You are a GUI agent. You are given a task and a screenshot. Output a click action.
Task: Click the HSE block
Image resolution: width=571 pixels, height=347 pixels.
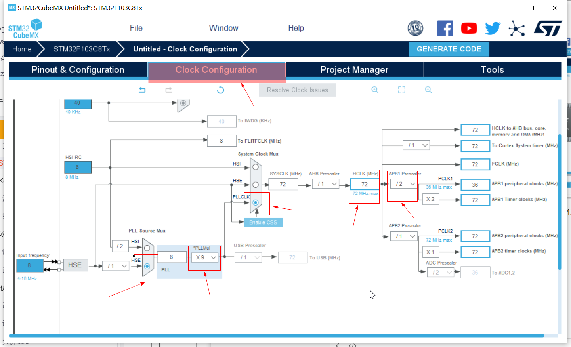click(75, 265)
